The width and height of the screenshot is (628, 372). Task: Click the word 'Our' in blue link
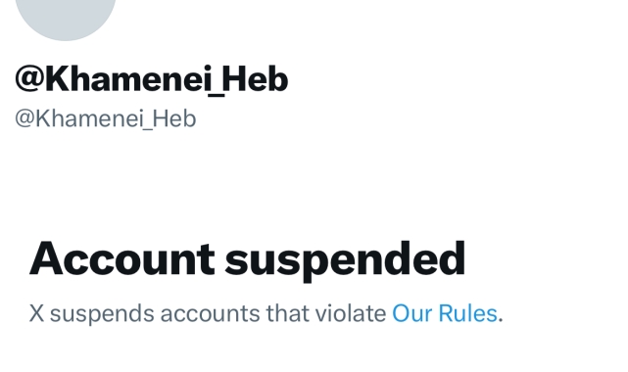click(x=411, y=313)
